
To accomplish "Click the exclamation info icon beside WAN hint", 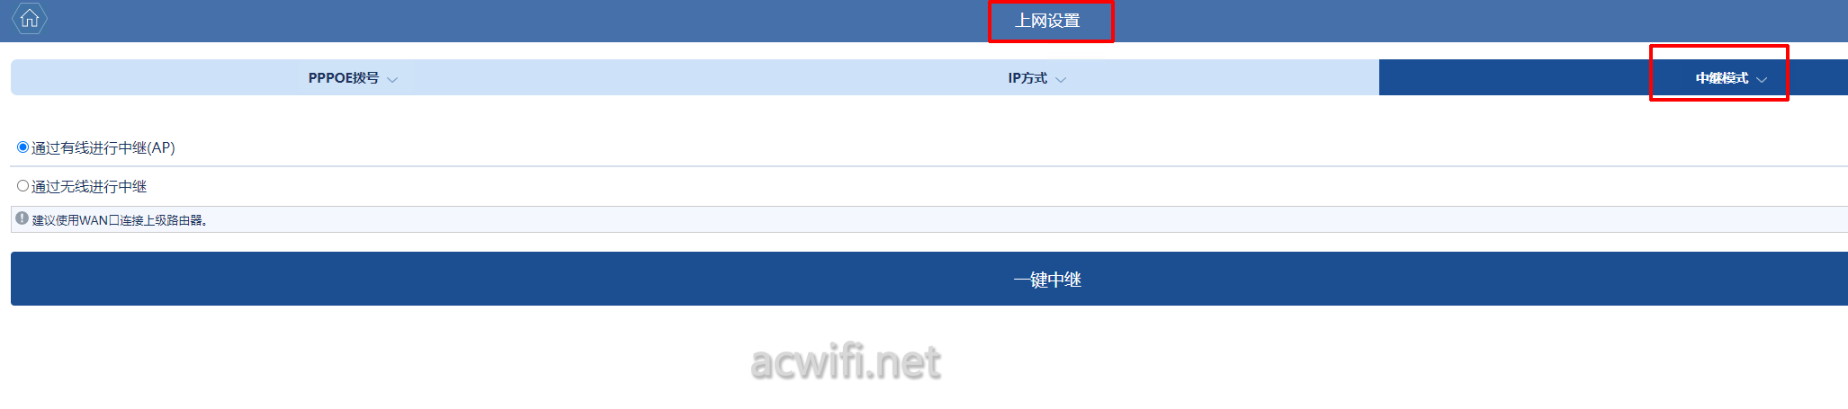I will pyautogui.click(x=22, y=218).
